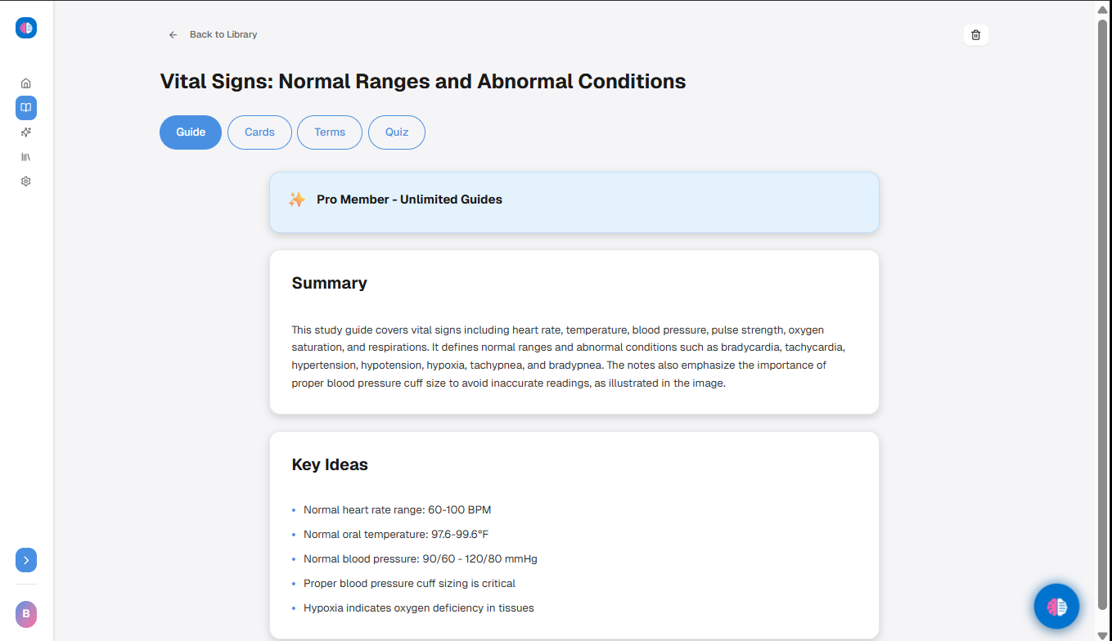Select the study guides book icon

pos(25,107)
